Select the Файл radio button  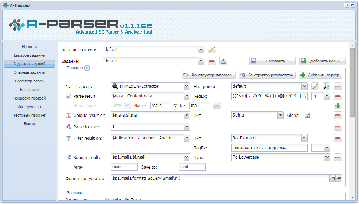point(107,199)
